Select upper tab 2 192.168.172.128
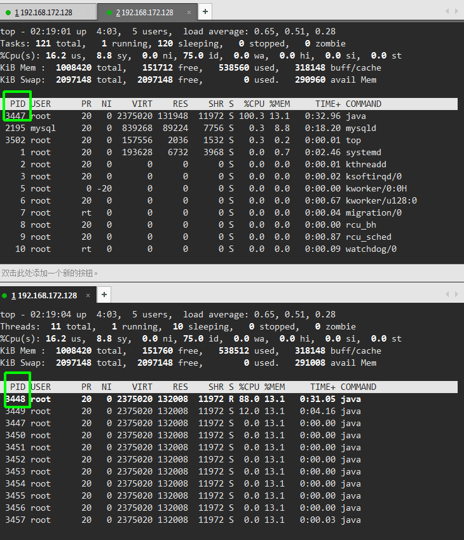Screen dimensions: 464x540 click(147, 12)
